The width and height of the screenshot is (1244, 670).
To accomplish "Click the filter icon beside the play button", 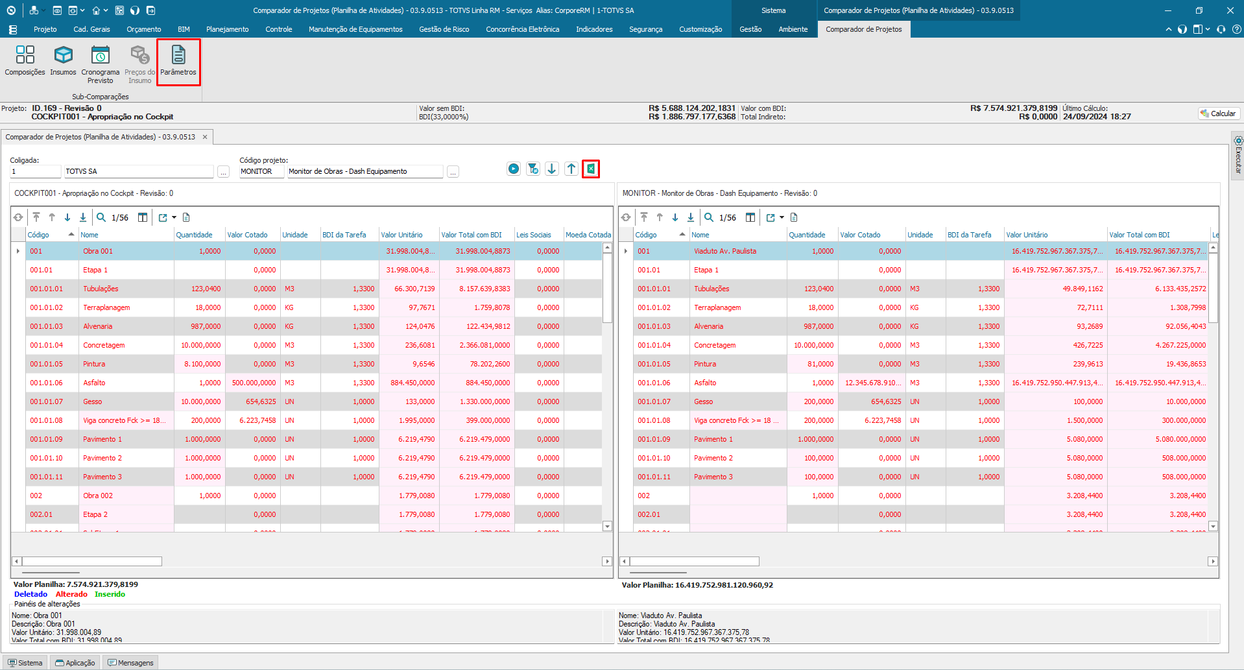I will (533, 169).
